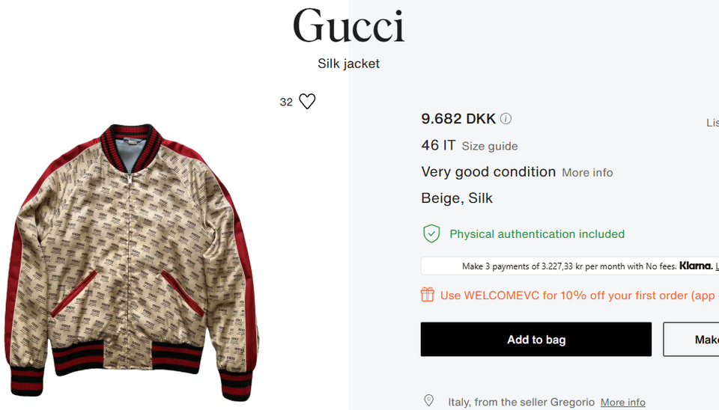The width and height of the screenshot is (719, 410).
Task: Click the 32 likes counter
Action: [x=286, y=102]
